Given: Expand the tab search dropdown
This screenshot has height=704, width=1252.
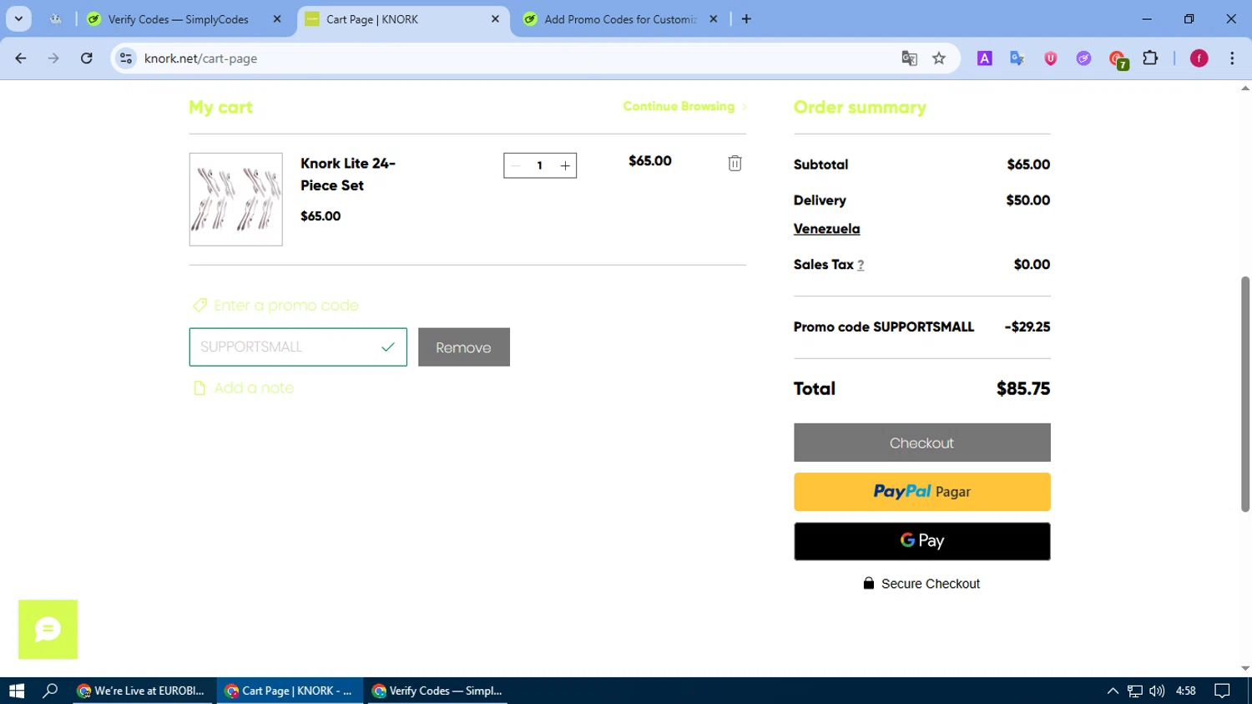Looking at the screenshot, I should pyautogui.click(x=18, y=19).
